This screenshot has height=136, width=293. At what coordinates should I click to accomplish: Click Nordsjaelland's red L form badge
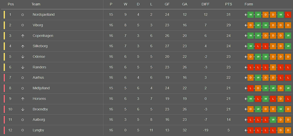coord(288,15)
